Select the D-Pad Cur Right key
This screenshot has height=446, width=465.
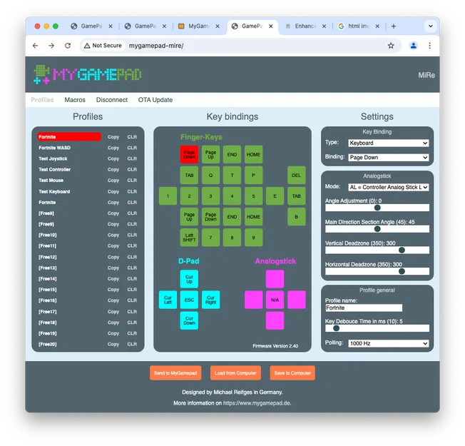(210, 300)
